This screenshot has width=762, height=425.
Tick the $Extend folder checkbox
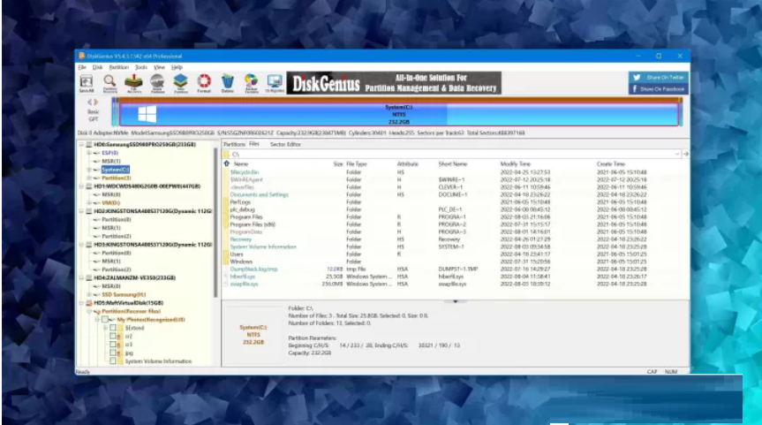(113, 328)
